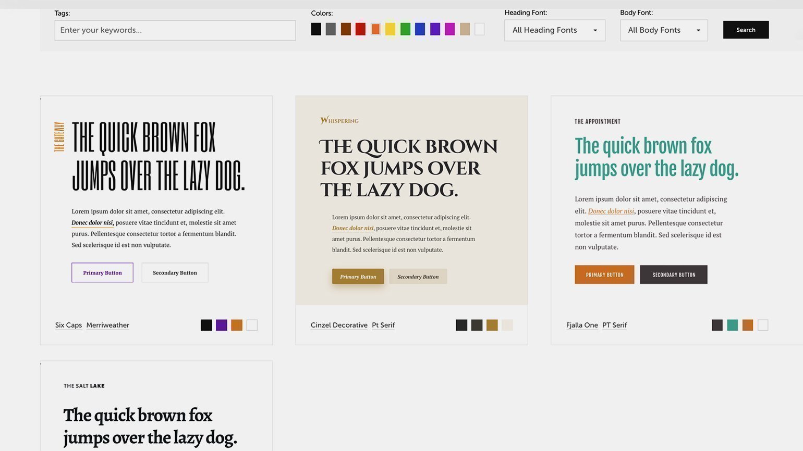Screen dimensions: 803x451
Task: Open the Merriweather font link
Action: pyautogui.click(x=108, y=325)
